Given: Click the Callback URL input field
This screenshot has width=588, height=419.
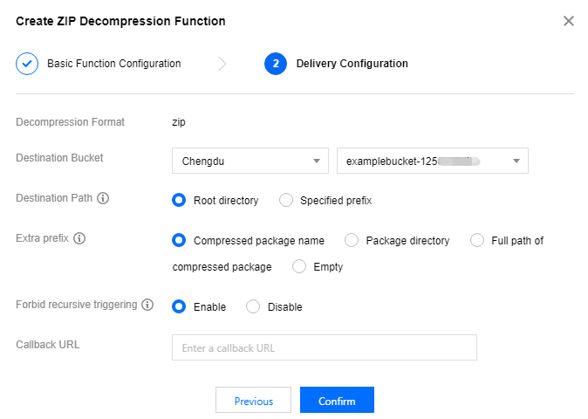Looking at the screenshot, I should point(325,347).
